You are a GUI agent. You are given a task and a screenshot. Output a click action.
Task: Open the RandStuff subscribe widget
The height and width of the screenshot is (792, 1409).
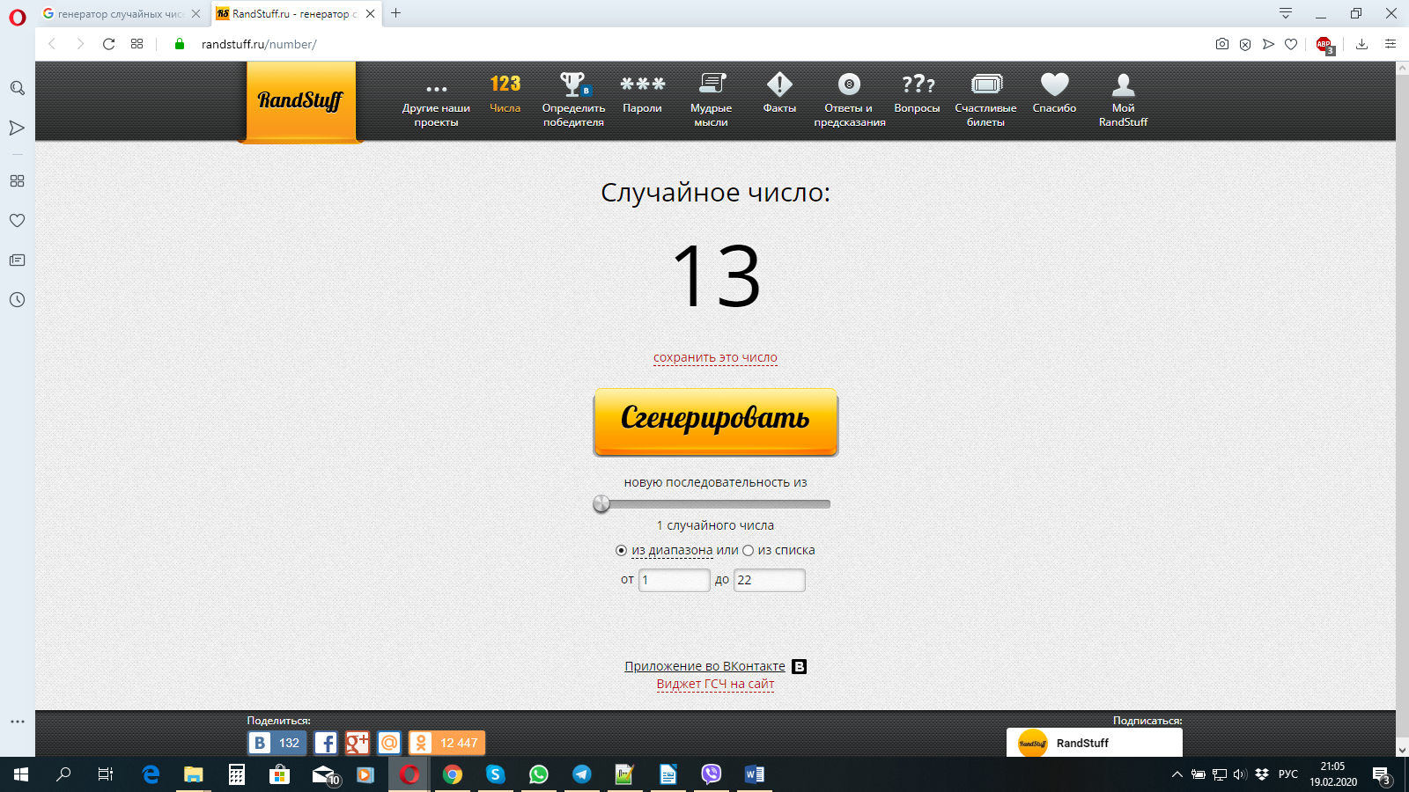pos(1094,743)
